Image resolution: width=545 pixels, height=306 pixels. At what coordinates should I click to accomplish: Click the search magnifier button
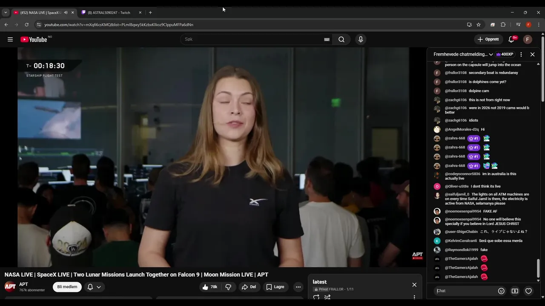341,40
